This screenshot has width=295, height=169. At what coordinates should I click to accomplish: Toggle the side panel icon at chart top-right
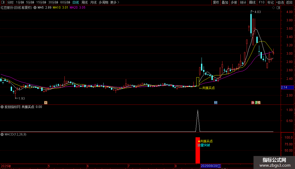(x=278, y=8)
